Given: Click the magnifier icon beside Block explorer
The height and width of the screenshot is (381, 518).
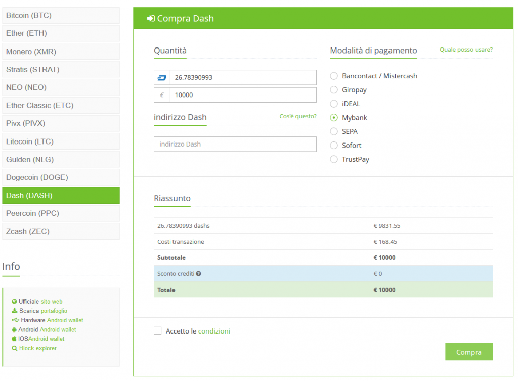Looking at the screenshot, I should (x=14, y=348).
